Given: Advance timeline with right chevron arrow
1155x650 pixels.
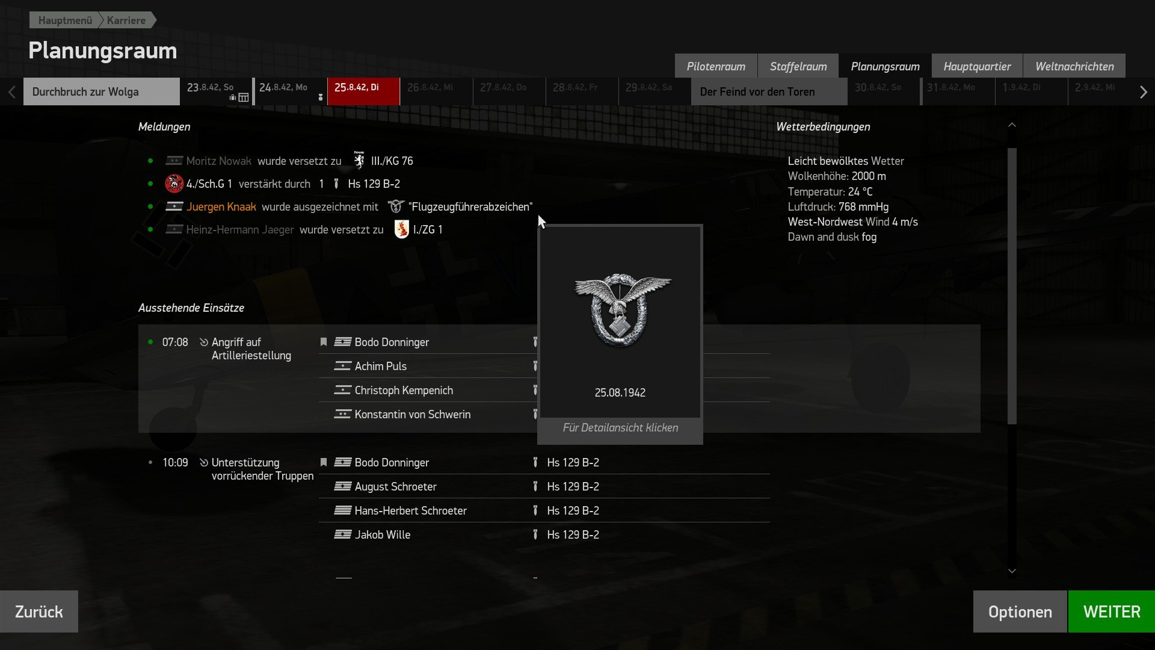Looking at the screenshot, I should pyautogui.click(x=1143, y=92).
